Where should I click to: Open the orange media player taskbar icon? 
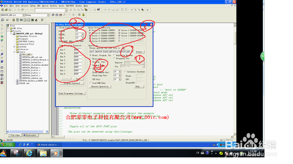click(56, 153)
